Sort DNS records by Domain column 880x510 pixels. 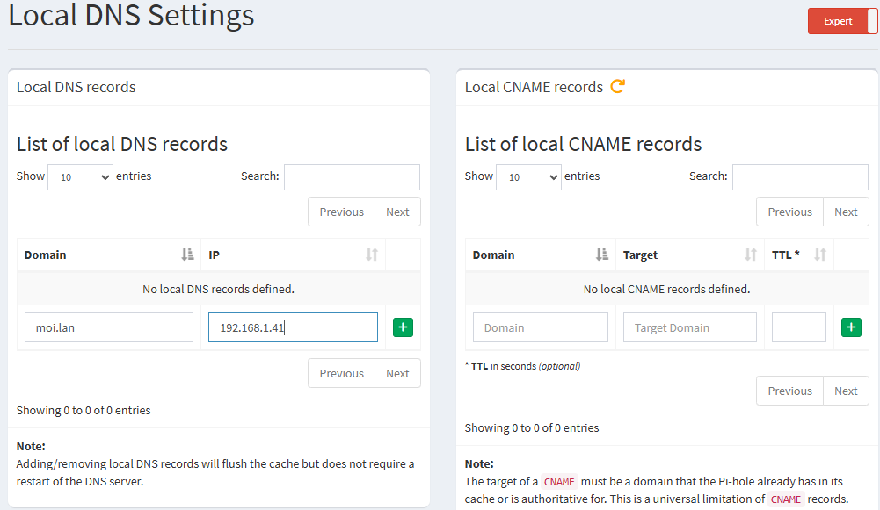pos(109,255)
